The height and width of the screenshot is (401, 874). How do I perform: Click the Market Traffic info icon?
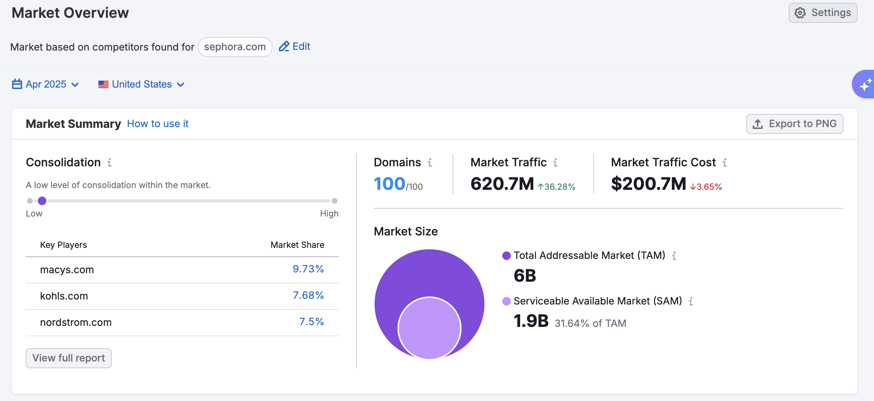(x=555, y=162)
